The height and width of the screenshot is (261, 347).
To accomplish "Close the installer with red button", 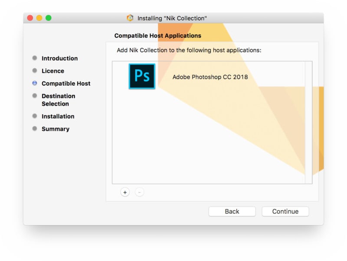I will pos(30,18).
